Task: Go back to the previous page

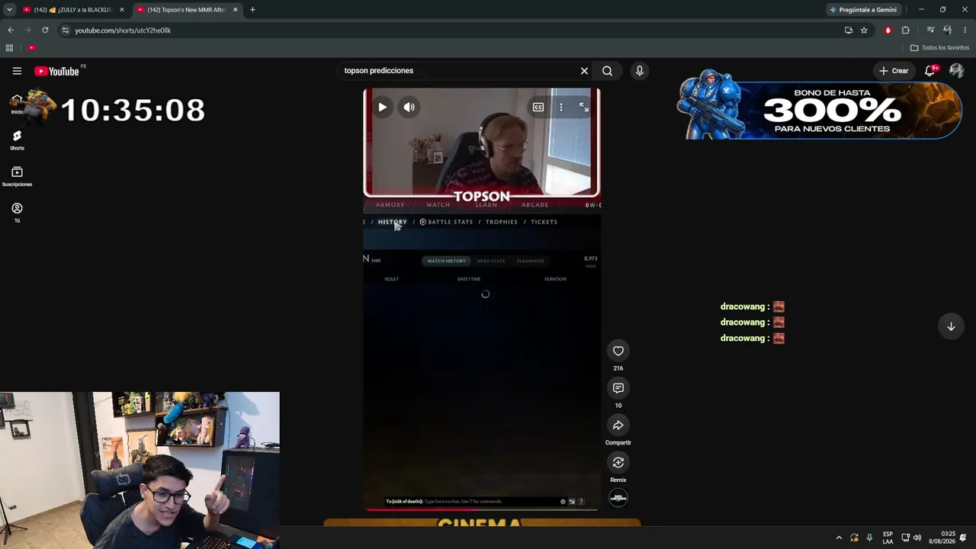Action: pos(11,30)
